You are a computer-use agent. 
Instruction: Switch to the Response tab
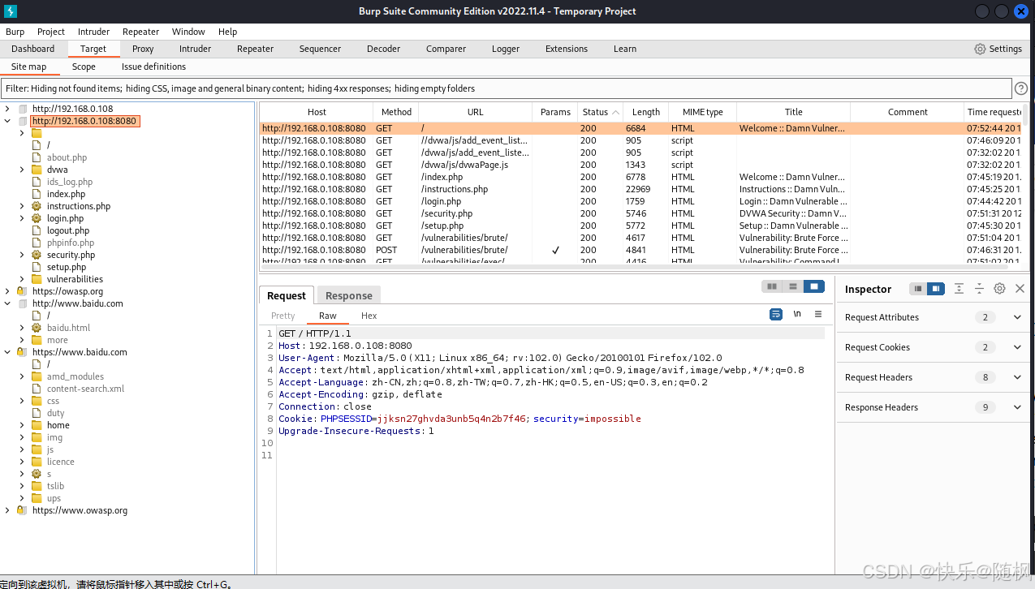pos(349,295)
